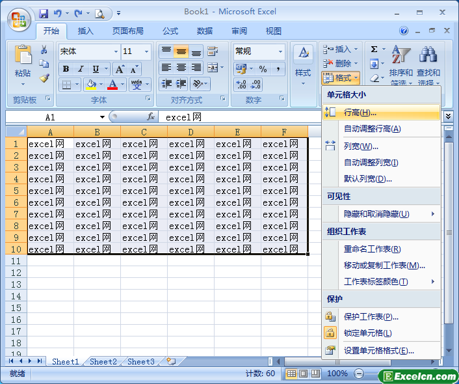Switch to the Insert (插入) ribbon tab
Screen dimensions: 459x384
coord(86,31)
